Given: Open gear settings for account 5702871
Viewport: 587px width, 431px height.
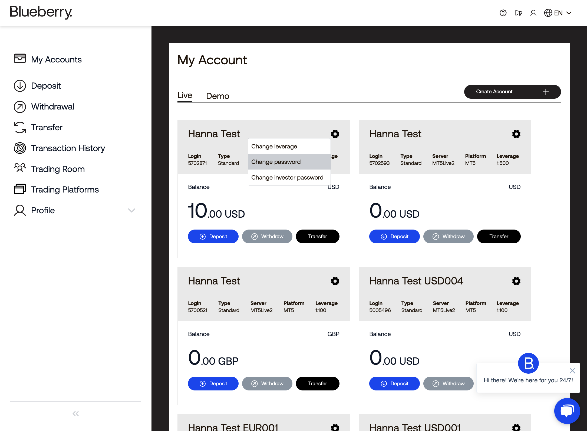Looking at the screenshot, I should point(335,134).
